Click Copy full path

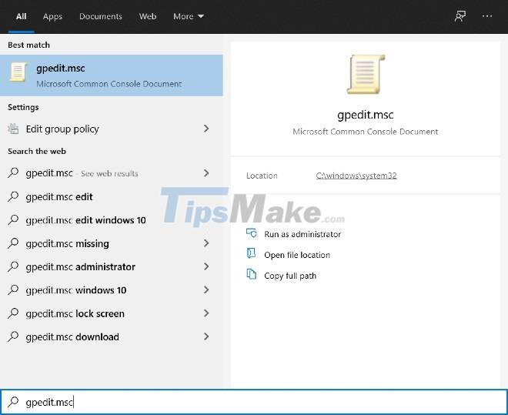click(x=290, y=276)
